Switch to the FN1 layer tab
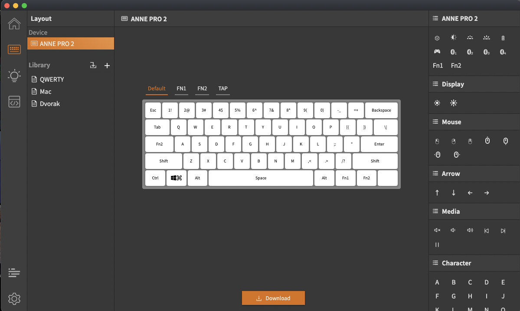This screenshot has height=311, width=520. (x=181, y=89)
